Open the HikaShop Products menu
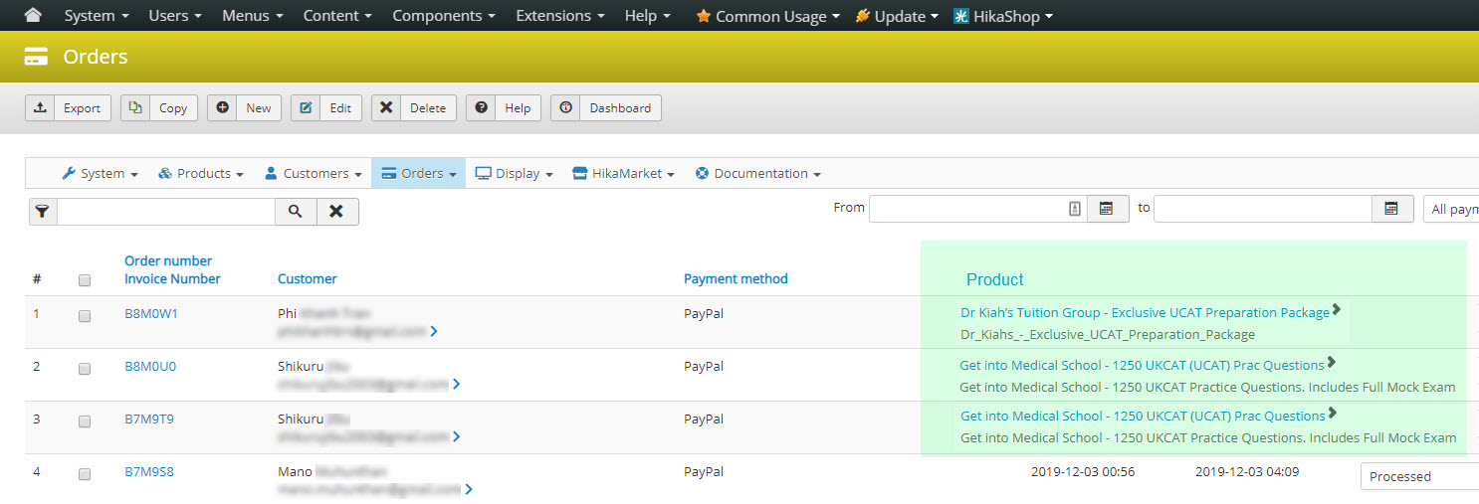This screenshot has height=504, width=1479. tap(201, 173)
